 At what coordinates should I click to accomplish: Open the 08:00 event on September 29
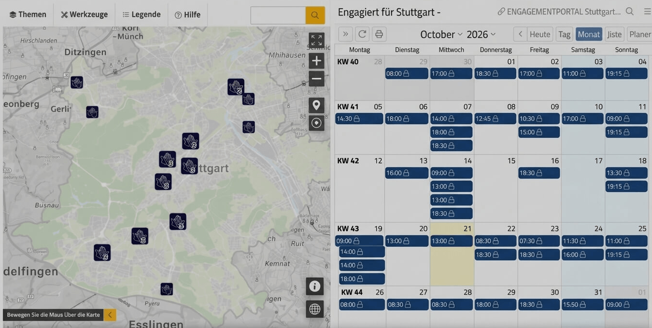(407, 73)
